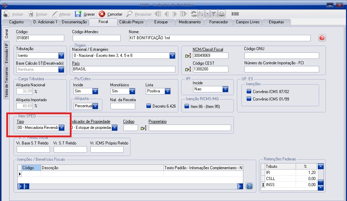The width and height of the screenshot is (347, 201).
Task: Click the printer icon in toolbar
Action: [x=222, y=14]
